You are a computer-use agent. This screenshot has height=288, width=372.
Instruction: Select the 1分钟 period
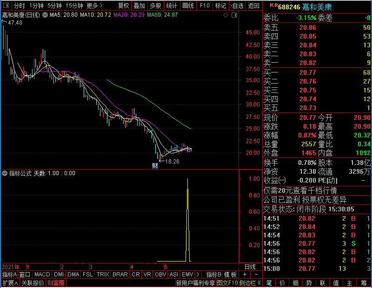tap(36, 6)
